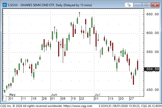This screenshot has height=108, width=162.
Task: Close the S.SOXX chart window
Action: click(x=155, y=5)
